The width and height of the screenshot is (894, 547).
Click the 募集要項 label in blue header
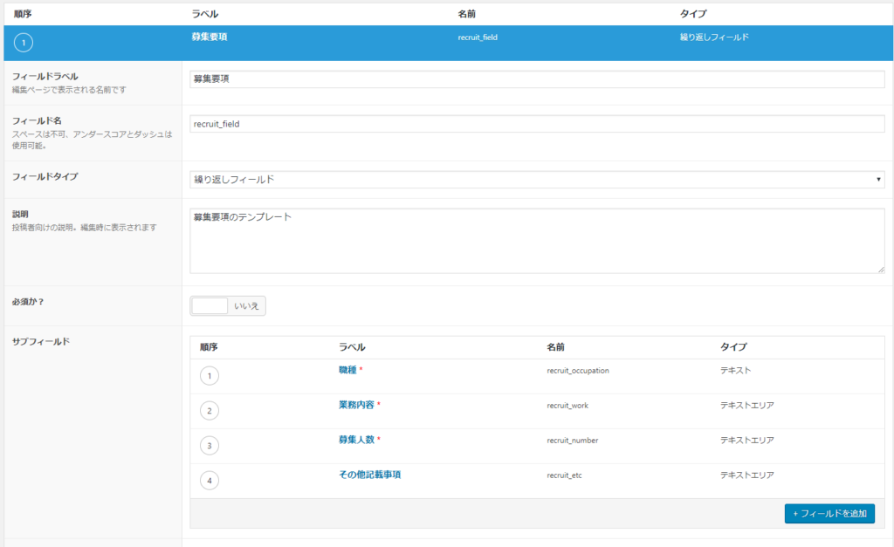tap(210, 38)
